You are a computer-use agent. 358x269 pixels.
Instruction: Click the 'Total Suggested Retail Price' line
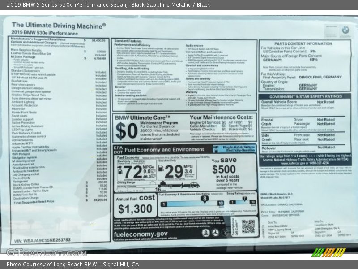click(60, 201)
